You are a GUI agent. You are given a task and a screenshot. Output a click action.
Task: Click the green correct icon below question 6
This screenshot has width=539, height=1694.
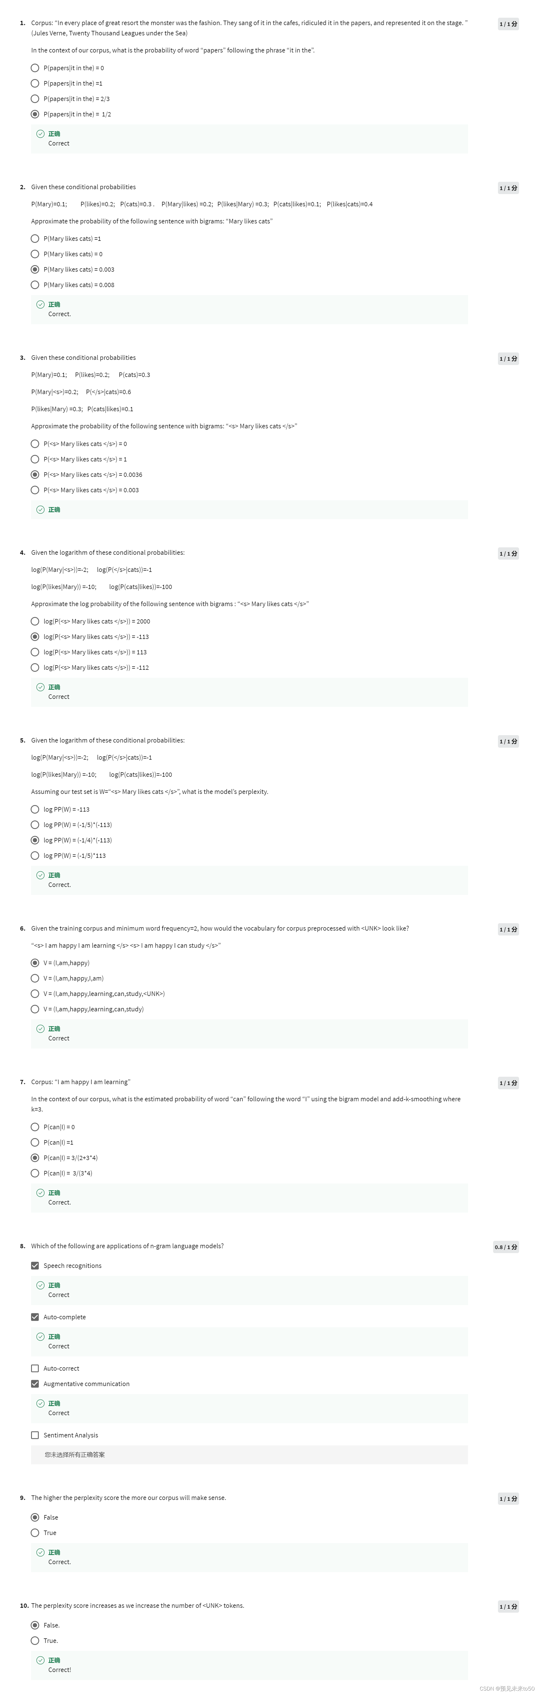40,1028
